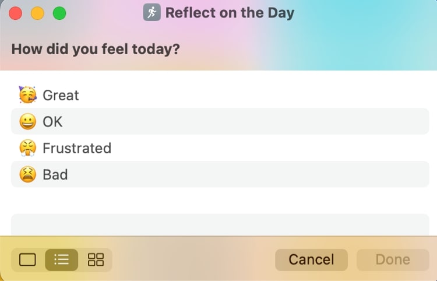
Task: Select the Bad option text
Action: point(55,174)
